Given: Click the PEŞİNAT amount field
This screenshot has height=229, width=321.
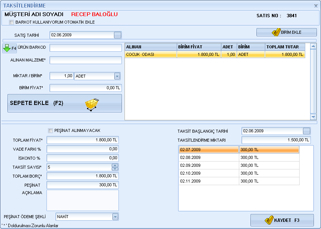Looking at the screenshot, I should (x=83, y=185).
